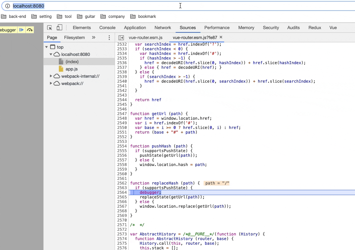Click pushHash function name in code
This screenshot has height=250, width=355.
coord(161,146)
